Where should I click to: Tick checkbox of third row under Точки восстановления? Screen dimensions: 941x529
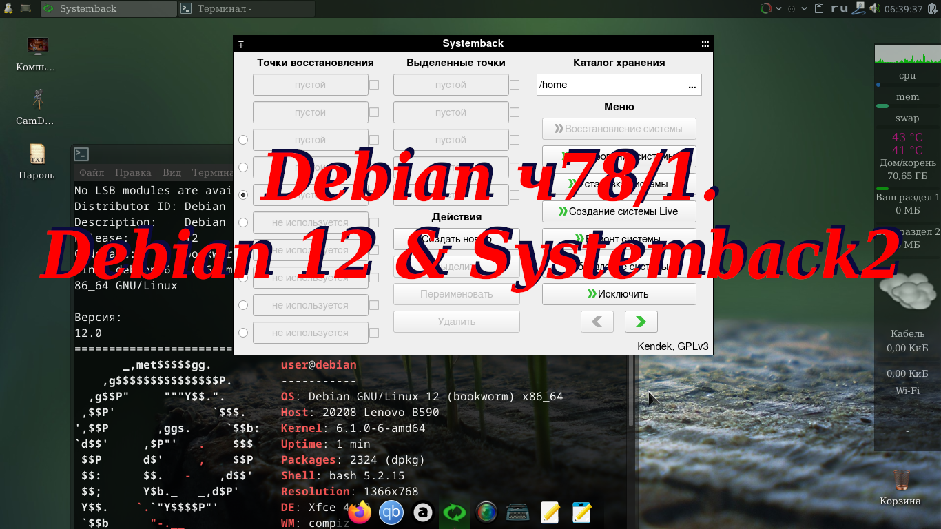[374, 140]
